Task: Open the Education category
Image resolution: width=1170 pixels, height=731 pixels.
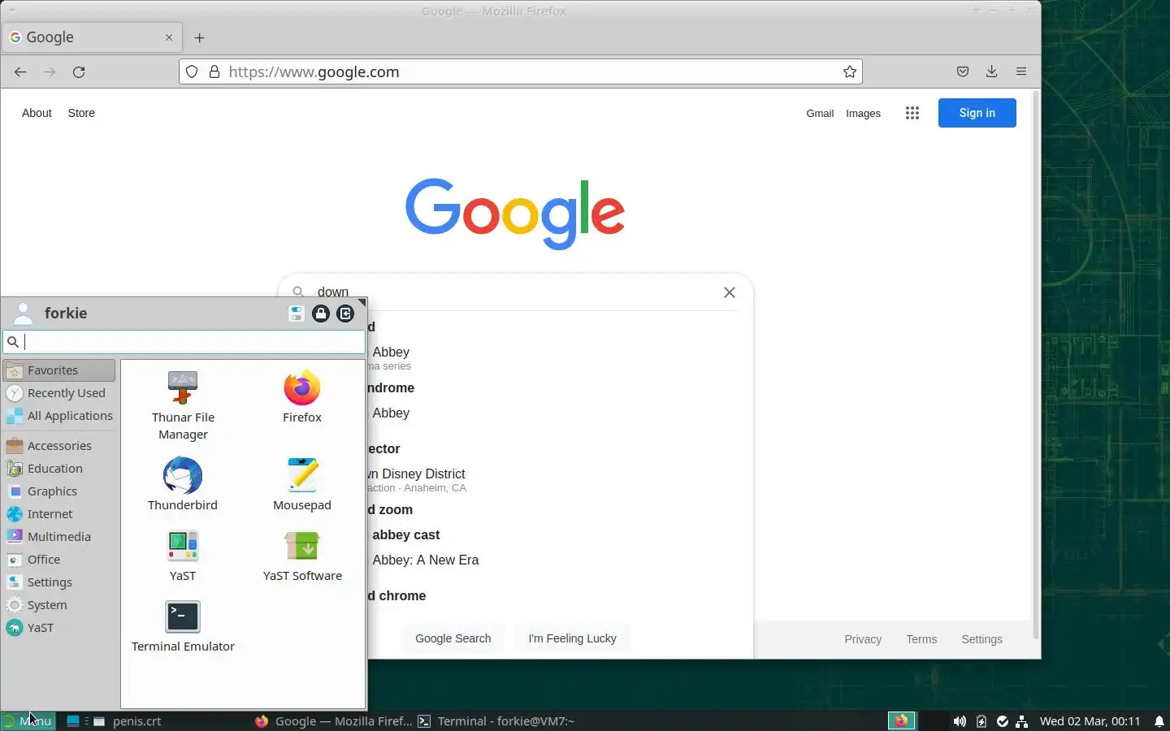Action: [x=59, y=469]
